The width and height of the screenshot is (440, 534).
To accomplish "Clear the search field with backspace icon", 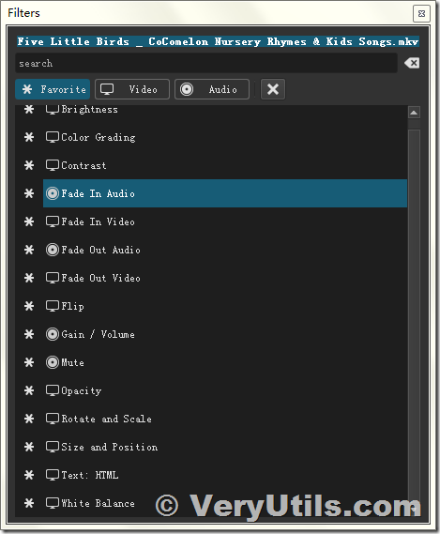I will [x=412, y=63].
